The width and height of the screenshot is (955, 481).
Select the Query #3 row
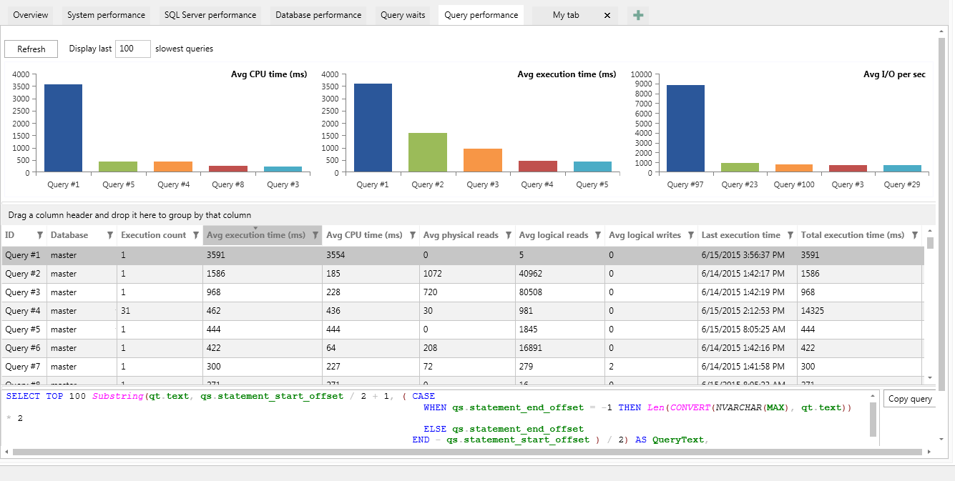[x=462, y=292]
